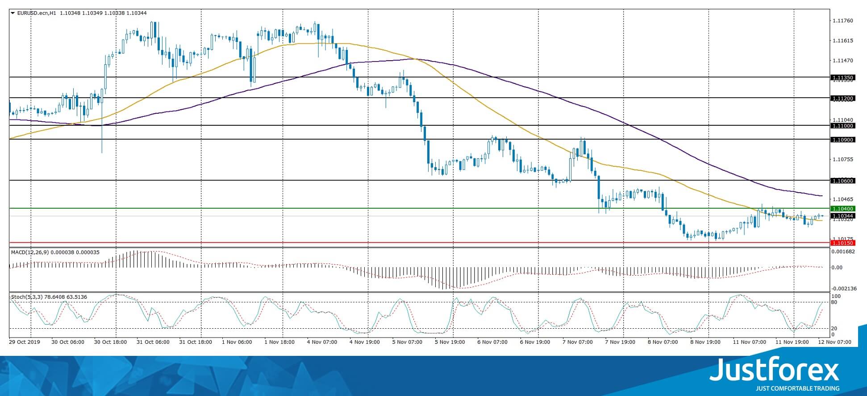Select the MACD(12,26,9) indicator label

(x=30, y=252)
